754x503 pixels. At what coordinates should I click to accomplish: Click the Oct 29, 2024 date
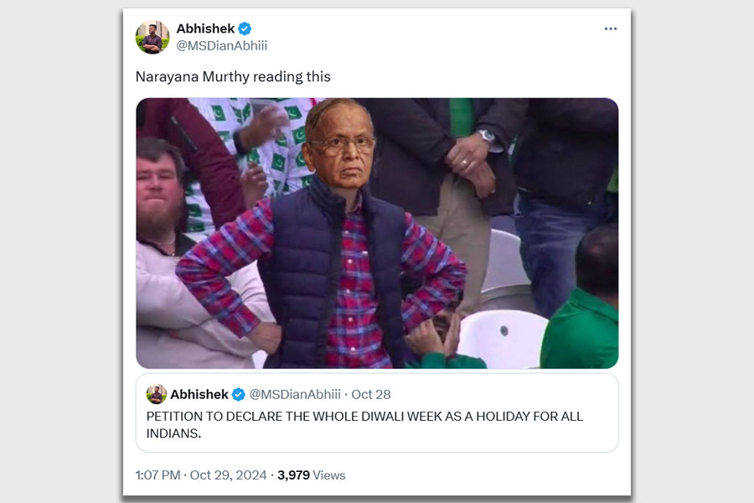[x=228, y=475]
